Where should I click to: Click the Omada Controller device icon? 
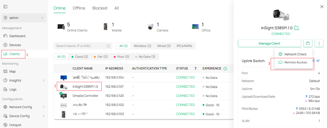[63, 96]
